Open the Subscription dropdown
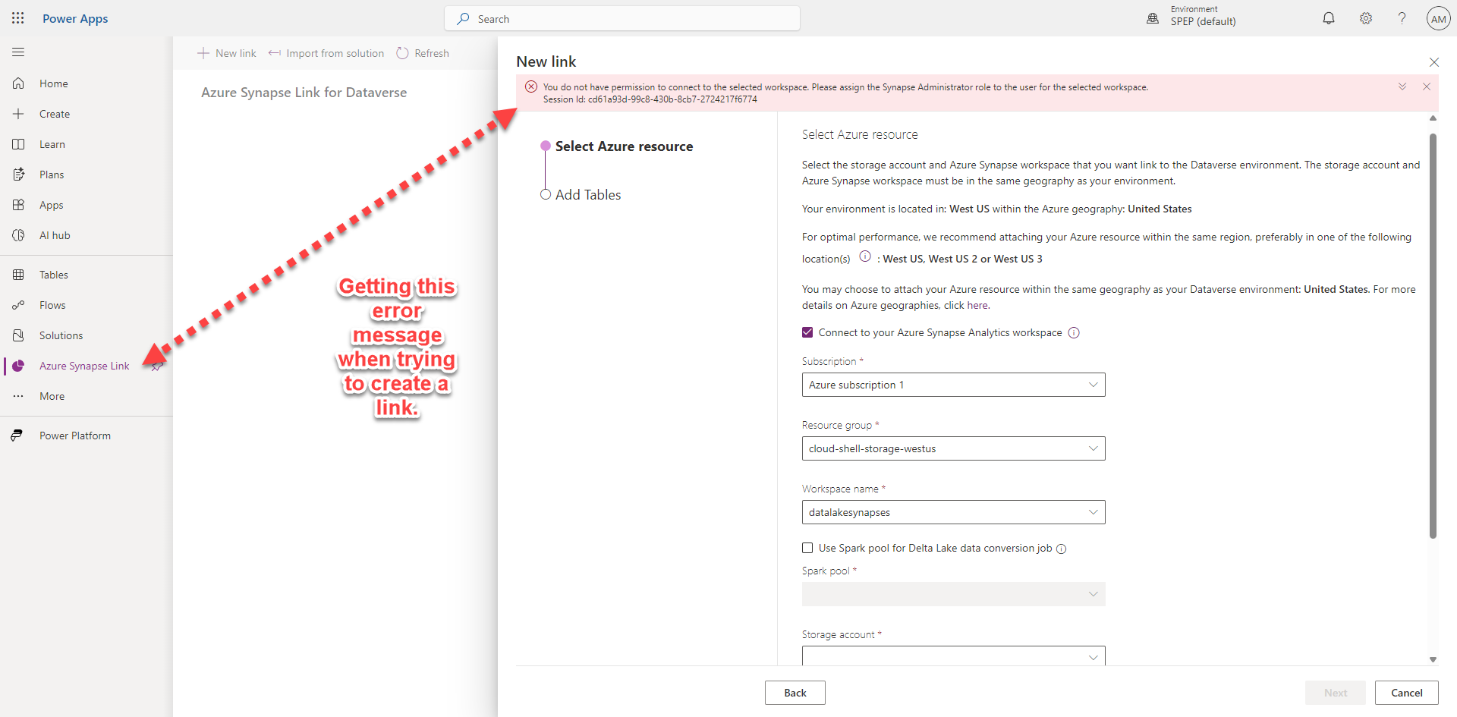1457x717 pixels. [x=954, y=385]
